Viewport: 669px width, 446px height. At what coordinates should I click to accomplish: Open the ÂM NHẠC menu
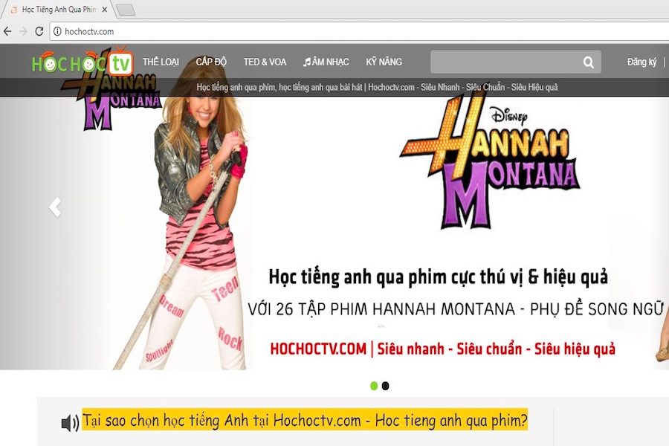pos(326,62)
